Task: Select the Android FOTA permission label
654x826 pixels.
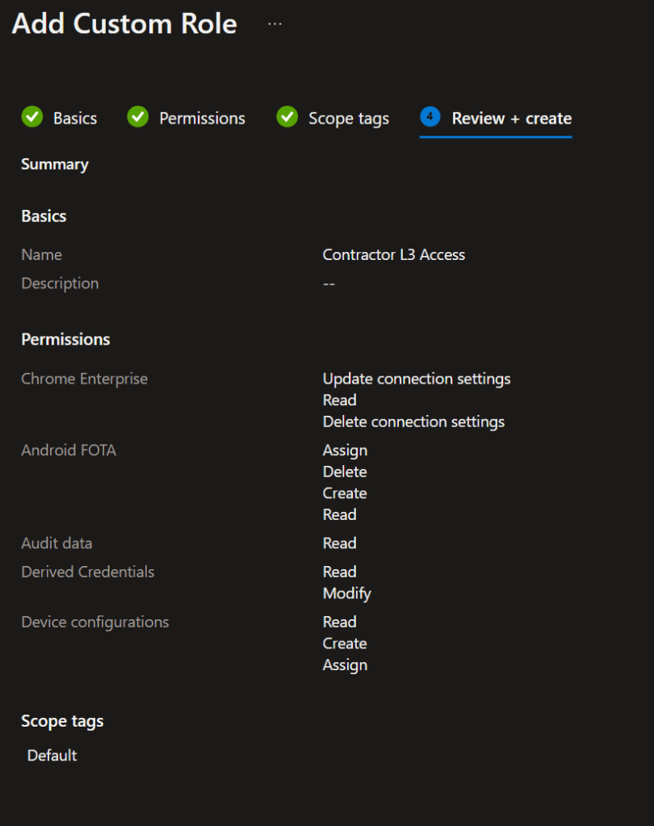Action: (x=69, y=451)
